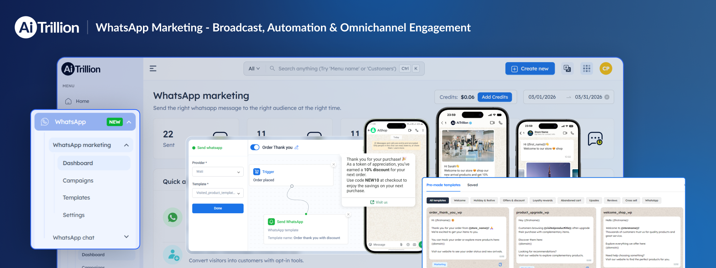Open the Provider Wati dropdown

click(x=218, y=172)
